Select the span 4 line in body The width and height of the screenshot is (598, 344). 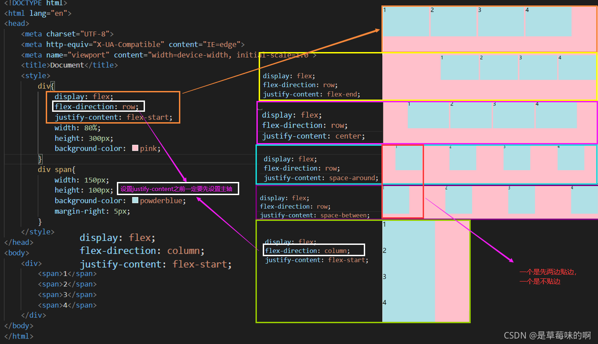[x=67, y=305]
